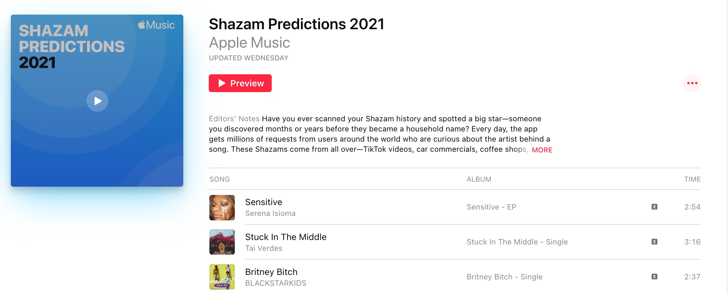Image resolution: width=728 pixels, height=294 pixels.
Task: Open artist Serena Isioma
Action: pyautogui.click(x=270, y=213)
